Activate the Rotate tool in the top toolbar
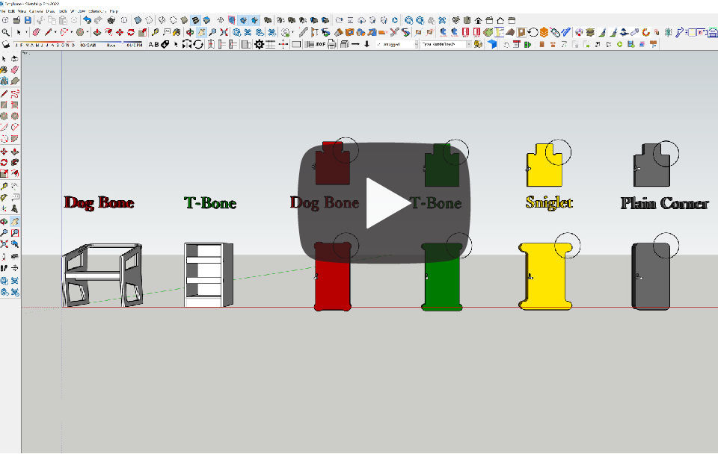 point(131,32)
